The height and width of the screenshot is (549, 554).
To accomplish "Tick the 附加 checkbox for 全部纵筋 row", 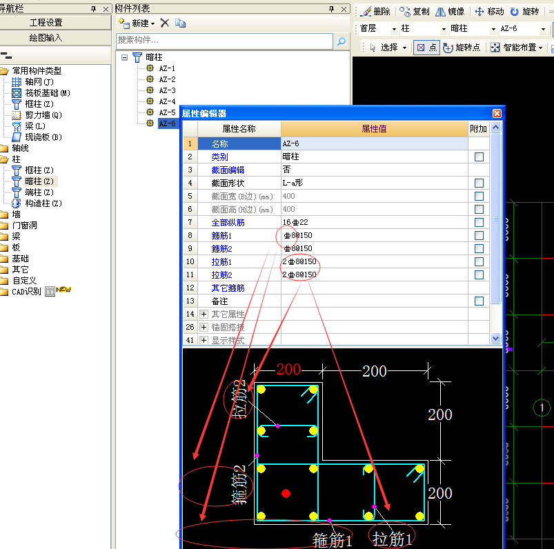I will [479, 222].
